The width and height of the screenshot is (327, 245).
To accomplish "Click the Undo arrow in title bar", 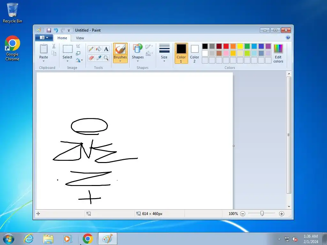I will click(x=56, y=30).
